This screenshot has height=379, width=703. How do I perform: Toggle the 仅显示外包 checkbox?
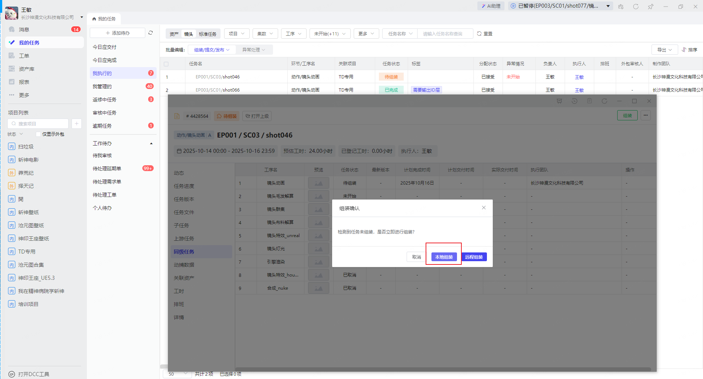click(38, 134)
